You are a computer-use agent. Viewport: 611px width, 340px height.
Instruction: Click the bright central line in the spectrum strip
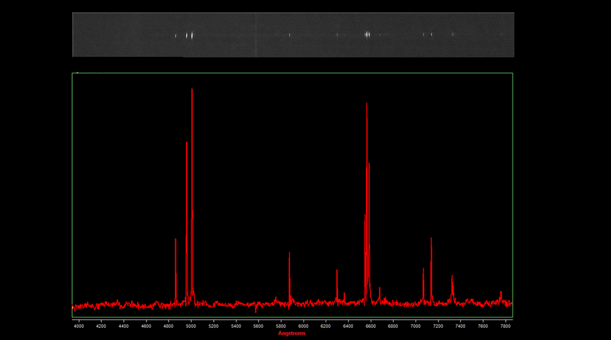367,34
